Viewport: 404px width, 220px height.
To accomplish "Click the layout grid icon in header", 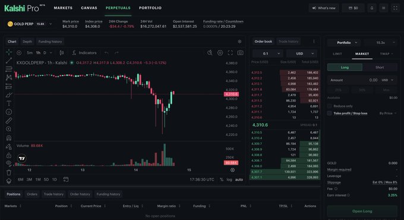I will [384, 8].
